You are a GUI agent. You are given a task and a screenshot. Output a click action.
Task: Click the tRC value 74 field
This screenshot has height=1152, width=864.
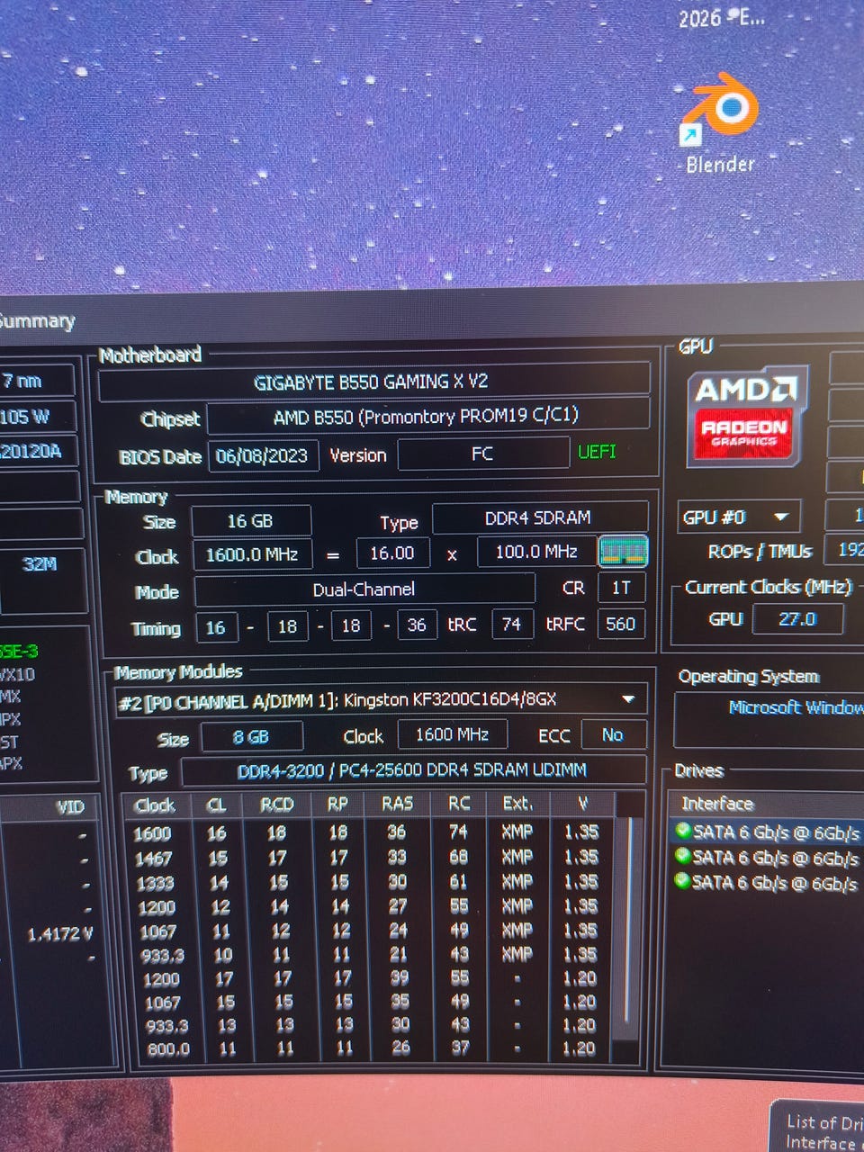pos(512,624)
